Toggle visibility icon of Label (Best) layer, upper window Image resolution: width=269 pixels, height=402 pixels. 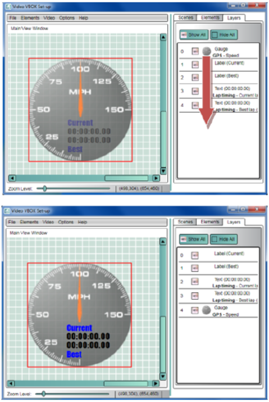tap(195, 77)
